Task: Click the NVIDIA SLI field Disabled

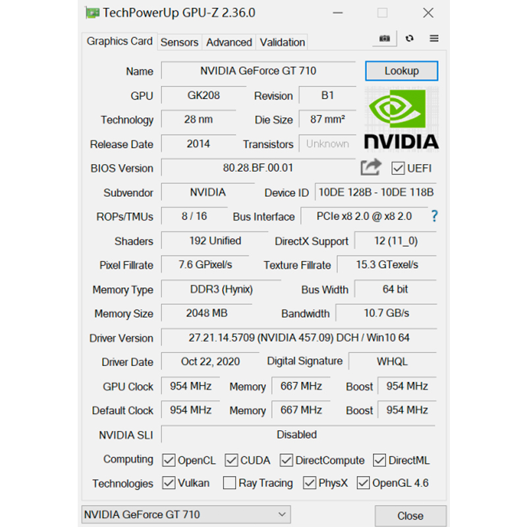Action: (298, 434)
